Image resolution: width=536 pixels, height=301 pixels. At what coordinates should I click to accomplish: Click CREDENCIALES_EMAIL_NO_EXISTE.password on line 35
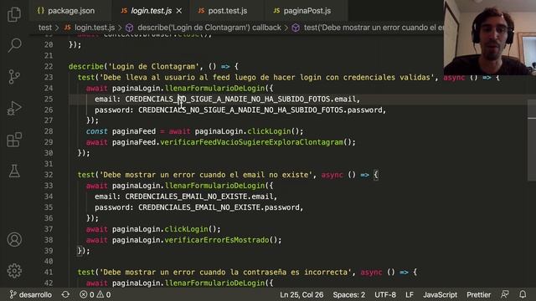pos(219,207)
